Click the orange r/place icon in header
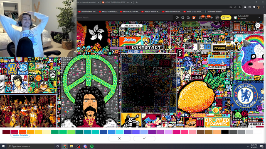Viewport: 266px width, 149px height. point(194,17)
